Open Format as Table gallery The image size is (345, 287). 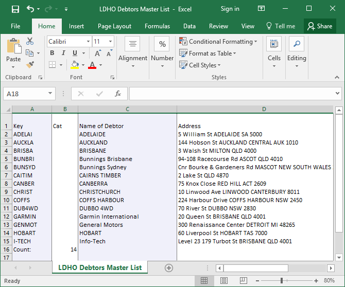(208, 53)
